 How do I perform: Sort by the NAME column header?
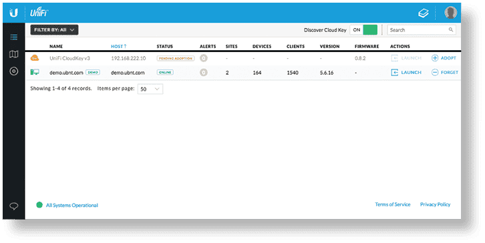click(x=56, y=46)
